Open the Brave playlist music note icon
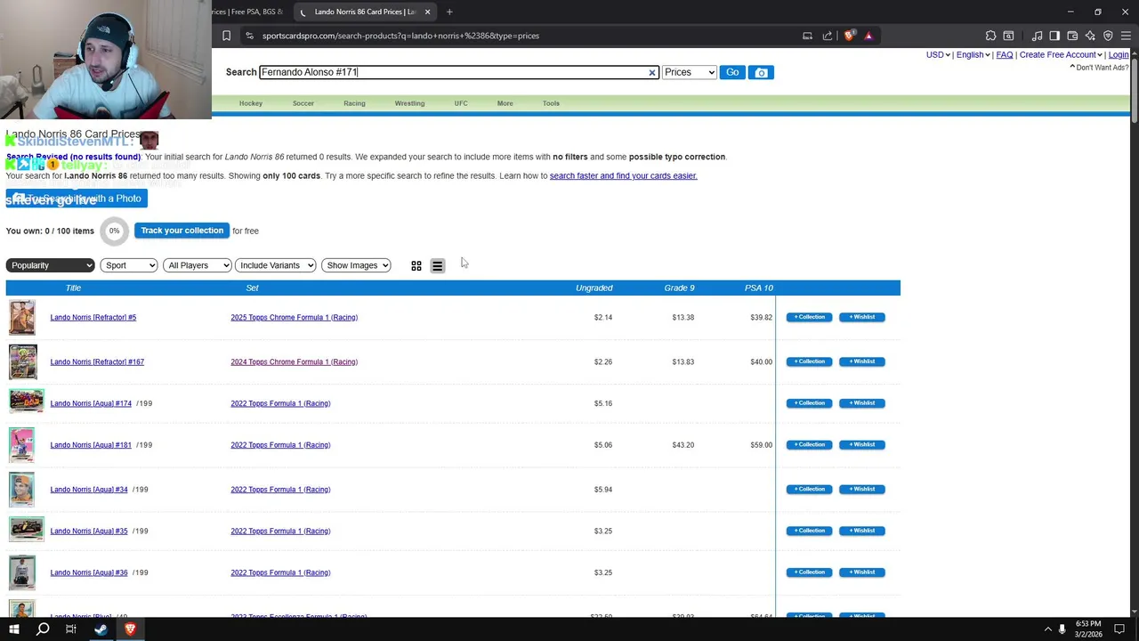 tap(1037, 36)
